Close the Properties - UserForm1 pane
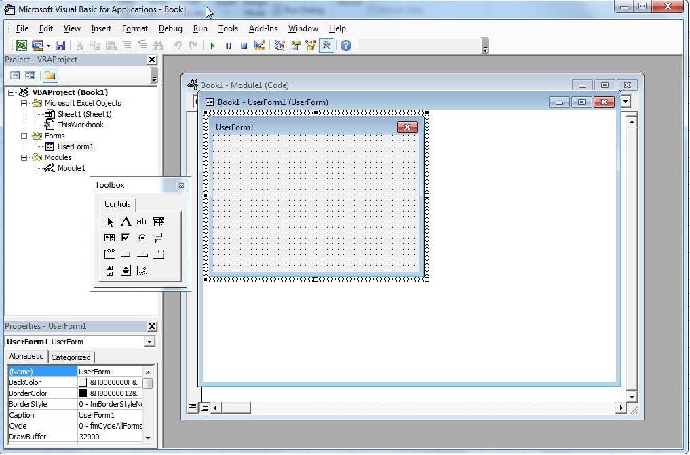Image resolution: width=690 pixels, height=455 pixels. coord(152,326)
